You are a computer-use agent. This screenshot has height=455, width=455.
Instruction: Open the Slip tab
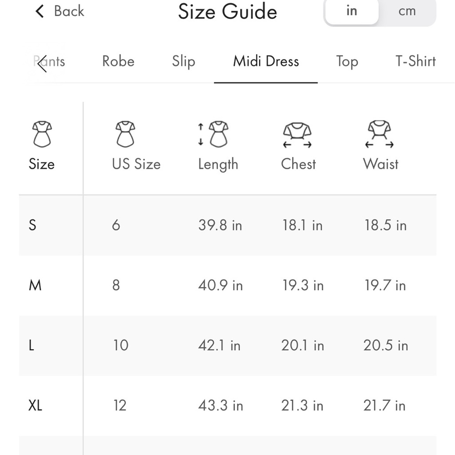coord(183,61)
